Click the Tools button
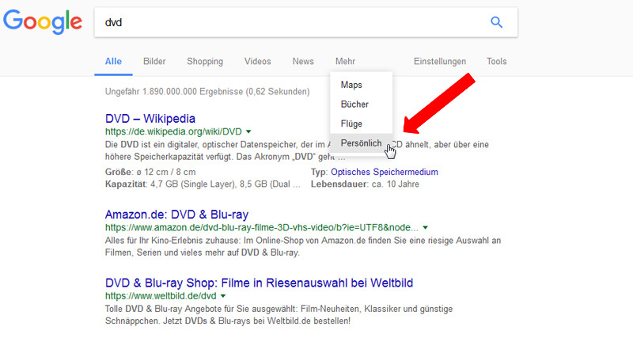The height and width of the screenshot is (342, 633). tap(497, 62)
